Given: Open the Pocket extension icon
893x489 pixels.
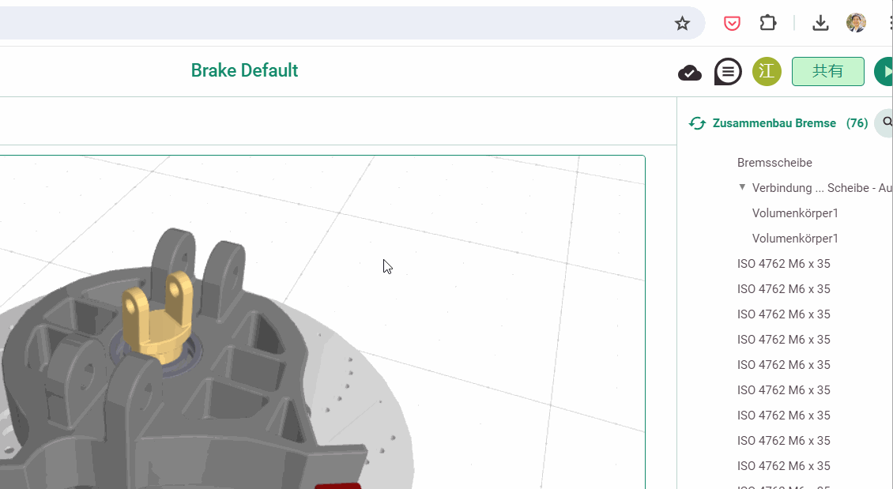Looking at the screenshot, I should [732, 23].
